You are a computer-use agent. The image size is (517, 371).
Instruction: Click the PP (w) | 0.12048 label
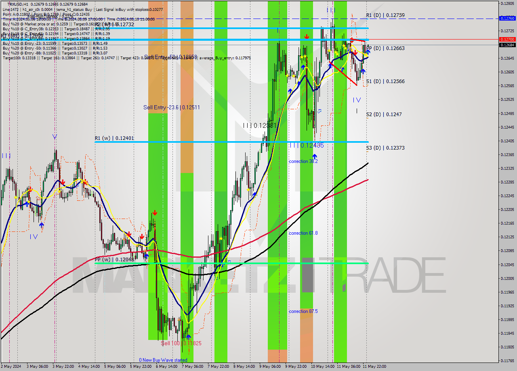[x=114, y=260]
